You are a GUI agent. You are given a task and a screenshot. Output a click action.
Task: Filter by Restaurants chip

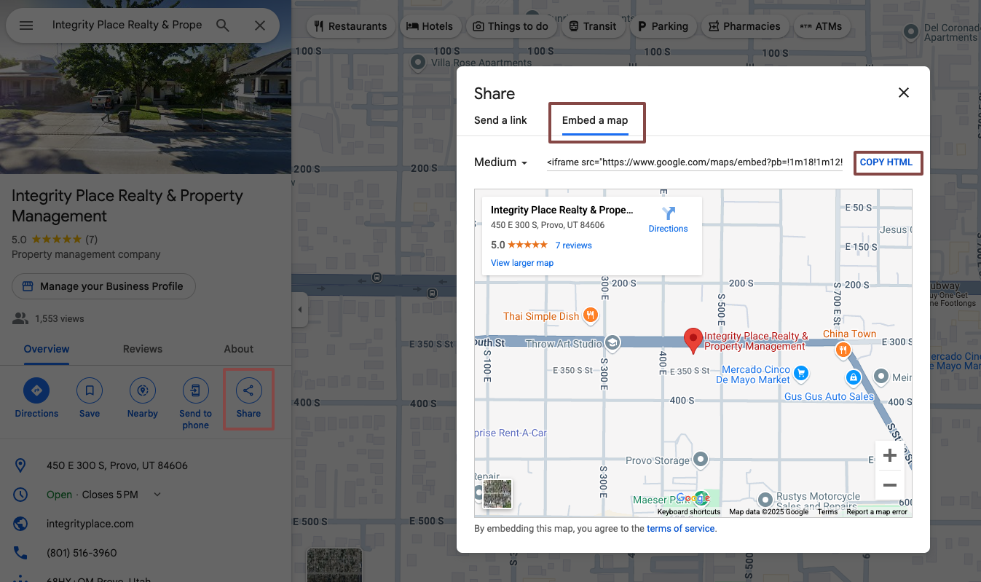[x=350, y=26]
